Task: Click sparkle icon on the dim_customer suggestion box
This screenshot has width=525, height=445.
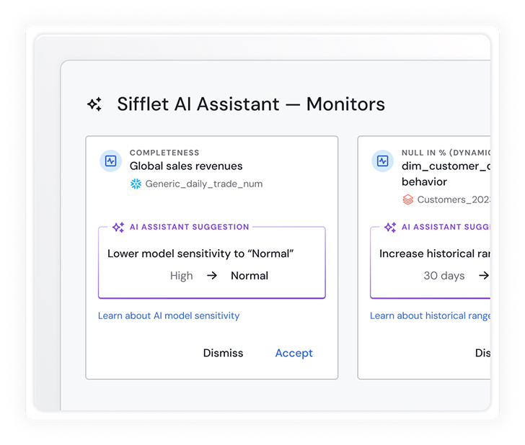Action: pyautogui.click(x=390, y=227)
